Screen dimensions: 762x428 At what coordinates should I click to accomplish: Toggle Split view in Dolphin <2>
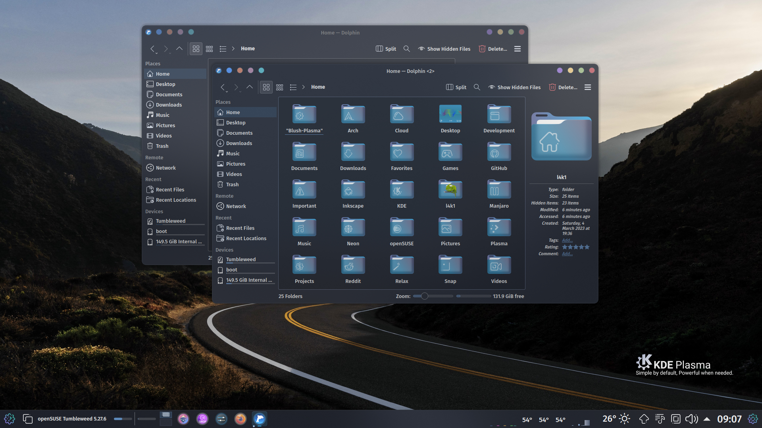pyautogui.click(x=456, y=87)
